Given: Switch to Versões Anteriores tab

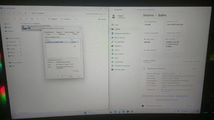Looking at the screenshot, I should pos(69,32).
